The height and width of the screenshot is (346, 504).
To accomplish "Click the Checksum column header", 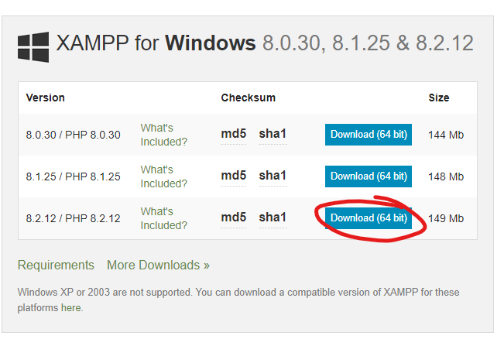I will 248,98.
